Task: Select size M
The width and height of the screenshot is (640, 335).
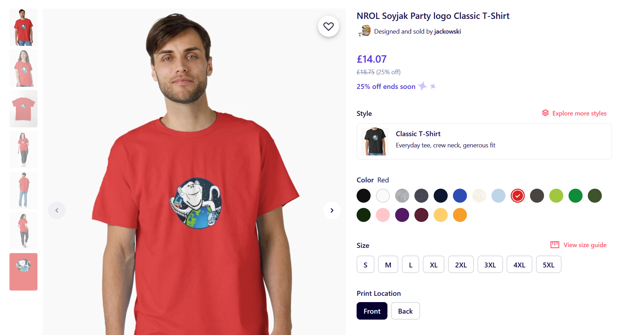Action: 388,265
